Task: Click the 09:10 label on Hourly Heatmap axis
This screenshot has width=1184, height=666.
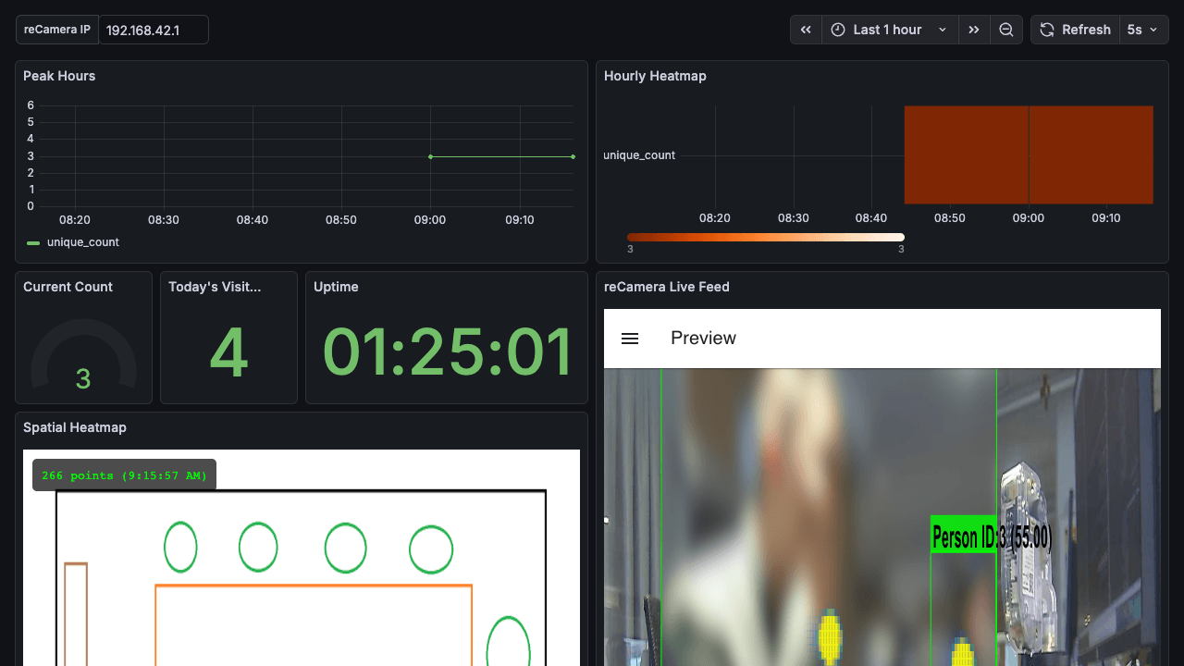Action: point(1106,218)
